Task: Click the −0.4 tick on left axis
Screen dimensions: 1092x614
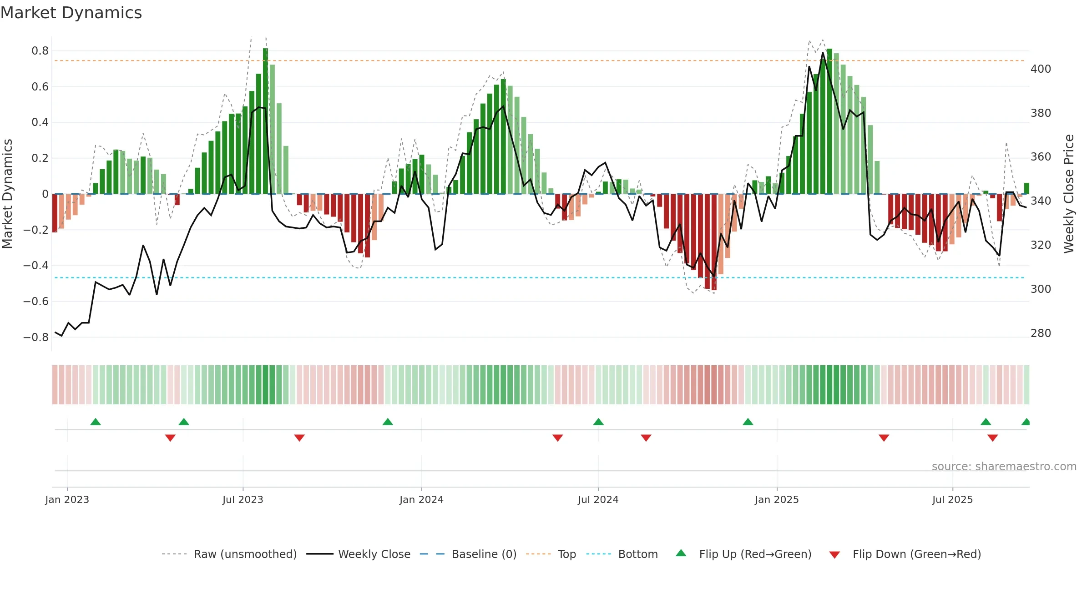Action: point(36,265)
